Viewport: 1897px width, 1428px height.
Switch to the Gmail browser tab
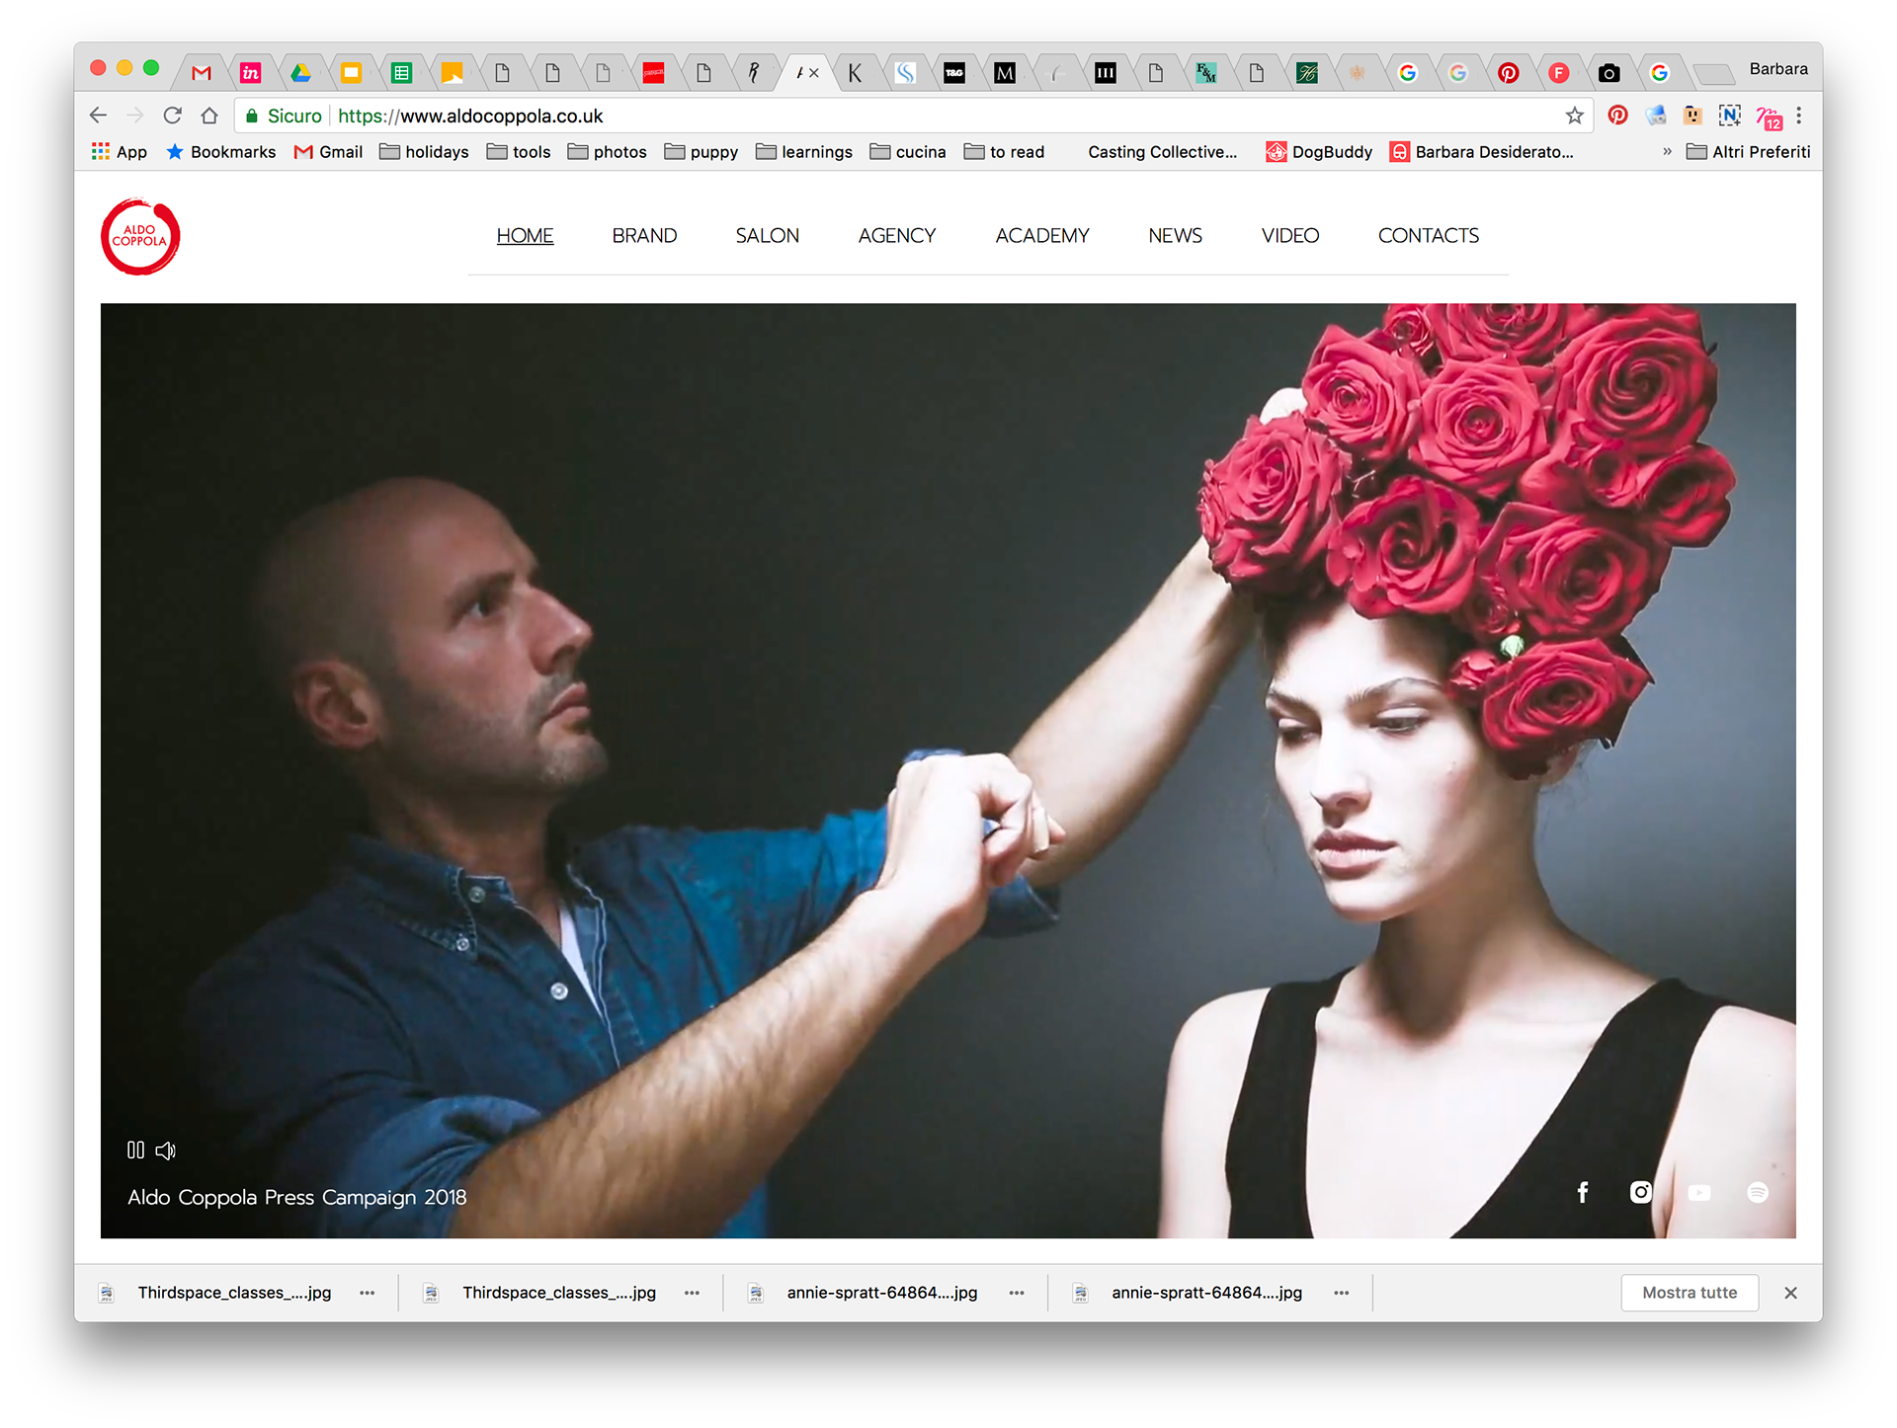click(202, 72)
